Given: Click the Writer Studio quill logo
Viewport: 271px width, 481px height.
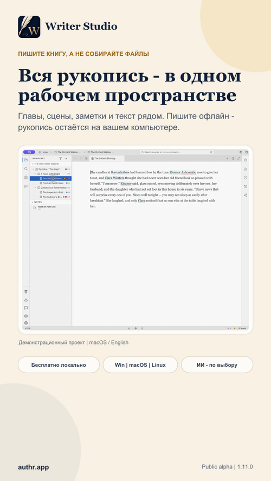Looking at the screenshot, I should pos(29,27).
